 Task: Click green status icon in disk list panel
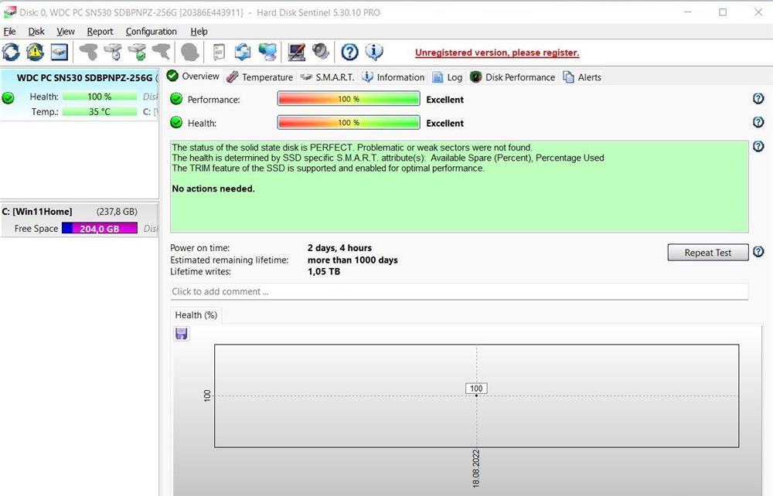click(8, 97)
